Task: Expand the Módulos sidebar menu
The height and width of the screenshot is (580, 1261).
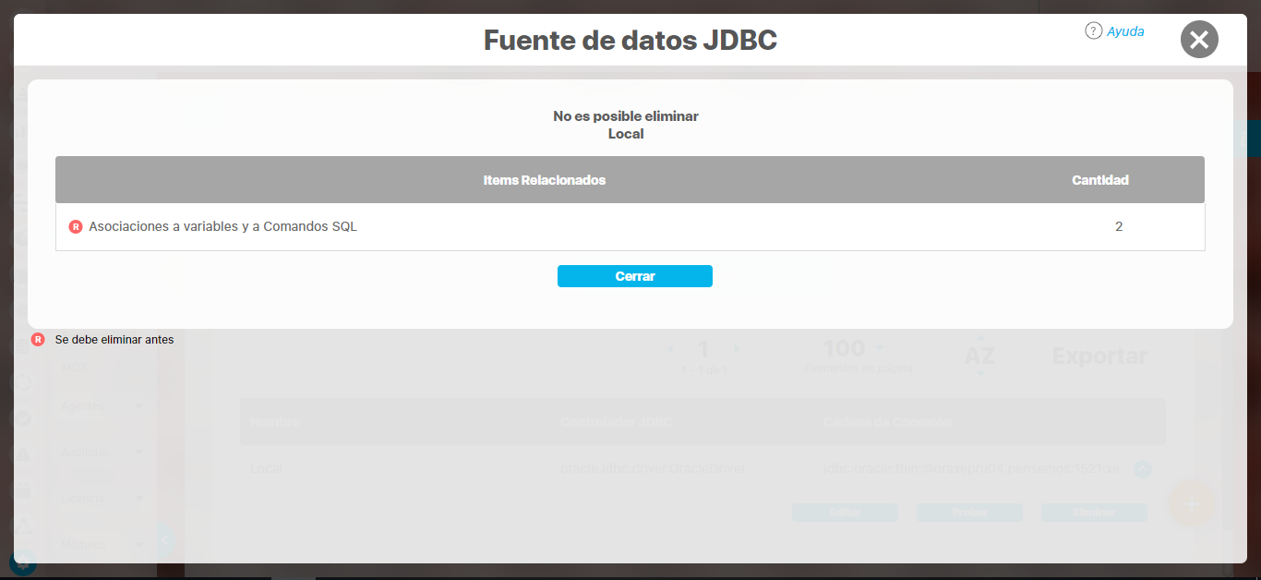Action: (139, 544)
